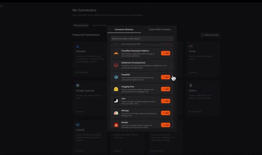Add the Cloudflare Developer Platform connector
Image resolution: width=262 pixels, height=155 pixels.
tap(166, 53)
